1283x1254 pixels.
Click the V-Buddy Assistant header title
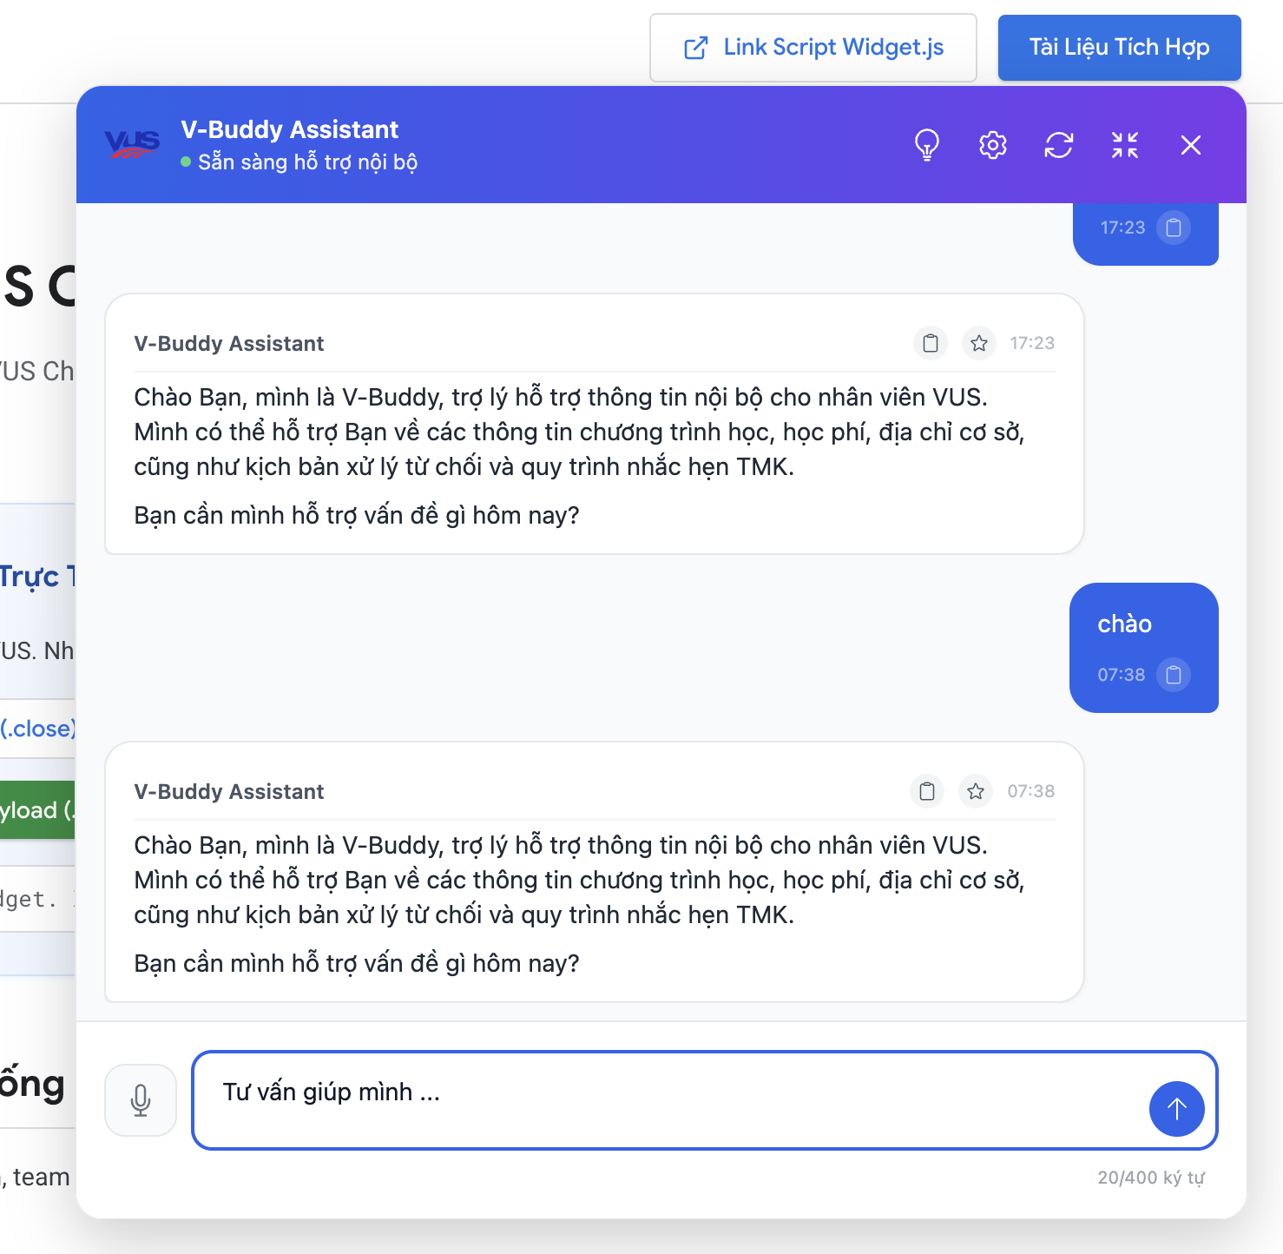(x=290, y=129)
